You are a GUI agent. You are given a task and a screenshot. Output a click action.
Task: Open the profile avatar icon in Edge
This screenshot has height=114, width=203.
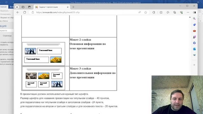(17, 7)
